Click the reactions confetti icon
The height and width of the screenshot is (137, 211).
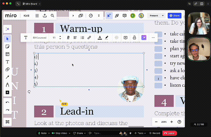coord(117,16)
